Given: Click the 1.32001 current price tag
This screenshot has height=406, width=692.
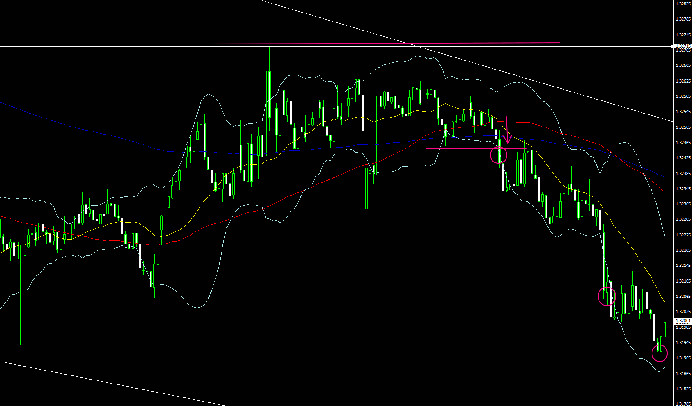Looking at the screenshot, I should coord(683,321).
